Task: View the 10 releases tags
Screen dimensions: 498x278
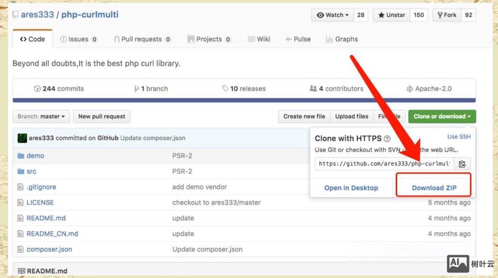Action: click(x=244, y=89)
